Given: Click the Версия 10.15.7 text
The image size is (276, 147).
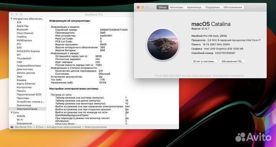Looking at the screenshot, I should tap(200, 29).
